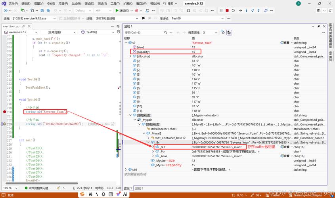Open the Test09() function navigation dropdown
Viewport: 335px width, 198px height.
(98, 32)
